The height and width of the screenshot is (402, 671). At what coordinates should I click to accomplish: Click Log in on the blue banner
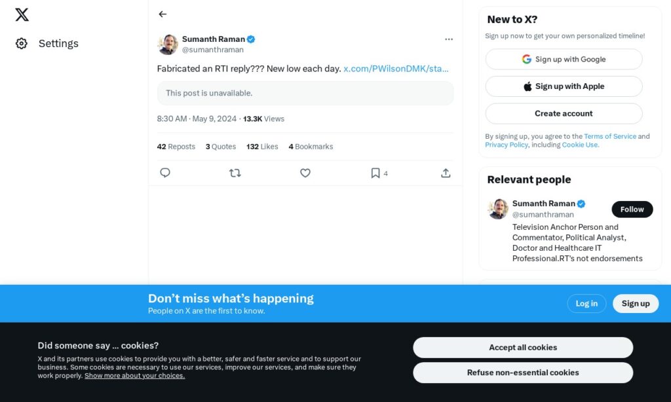(x=586, y=303)
